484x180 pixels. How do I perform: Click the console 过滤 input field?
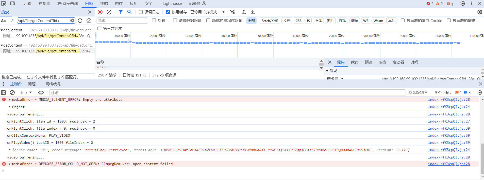point(227,93)
